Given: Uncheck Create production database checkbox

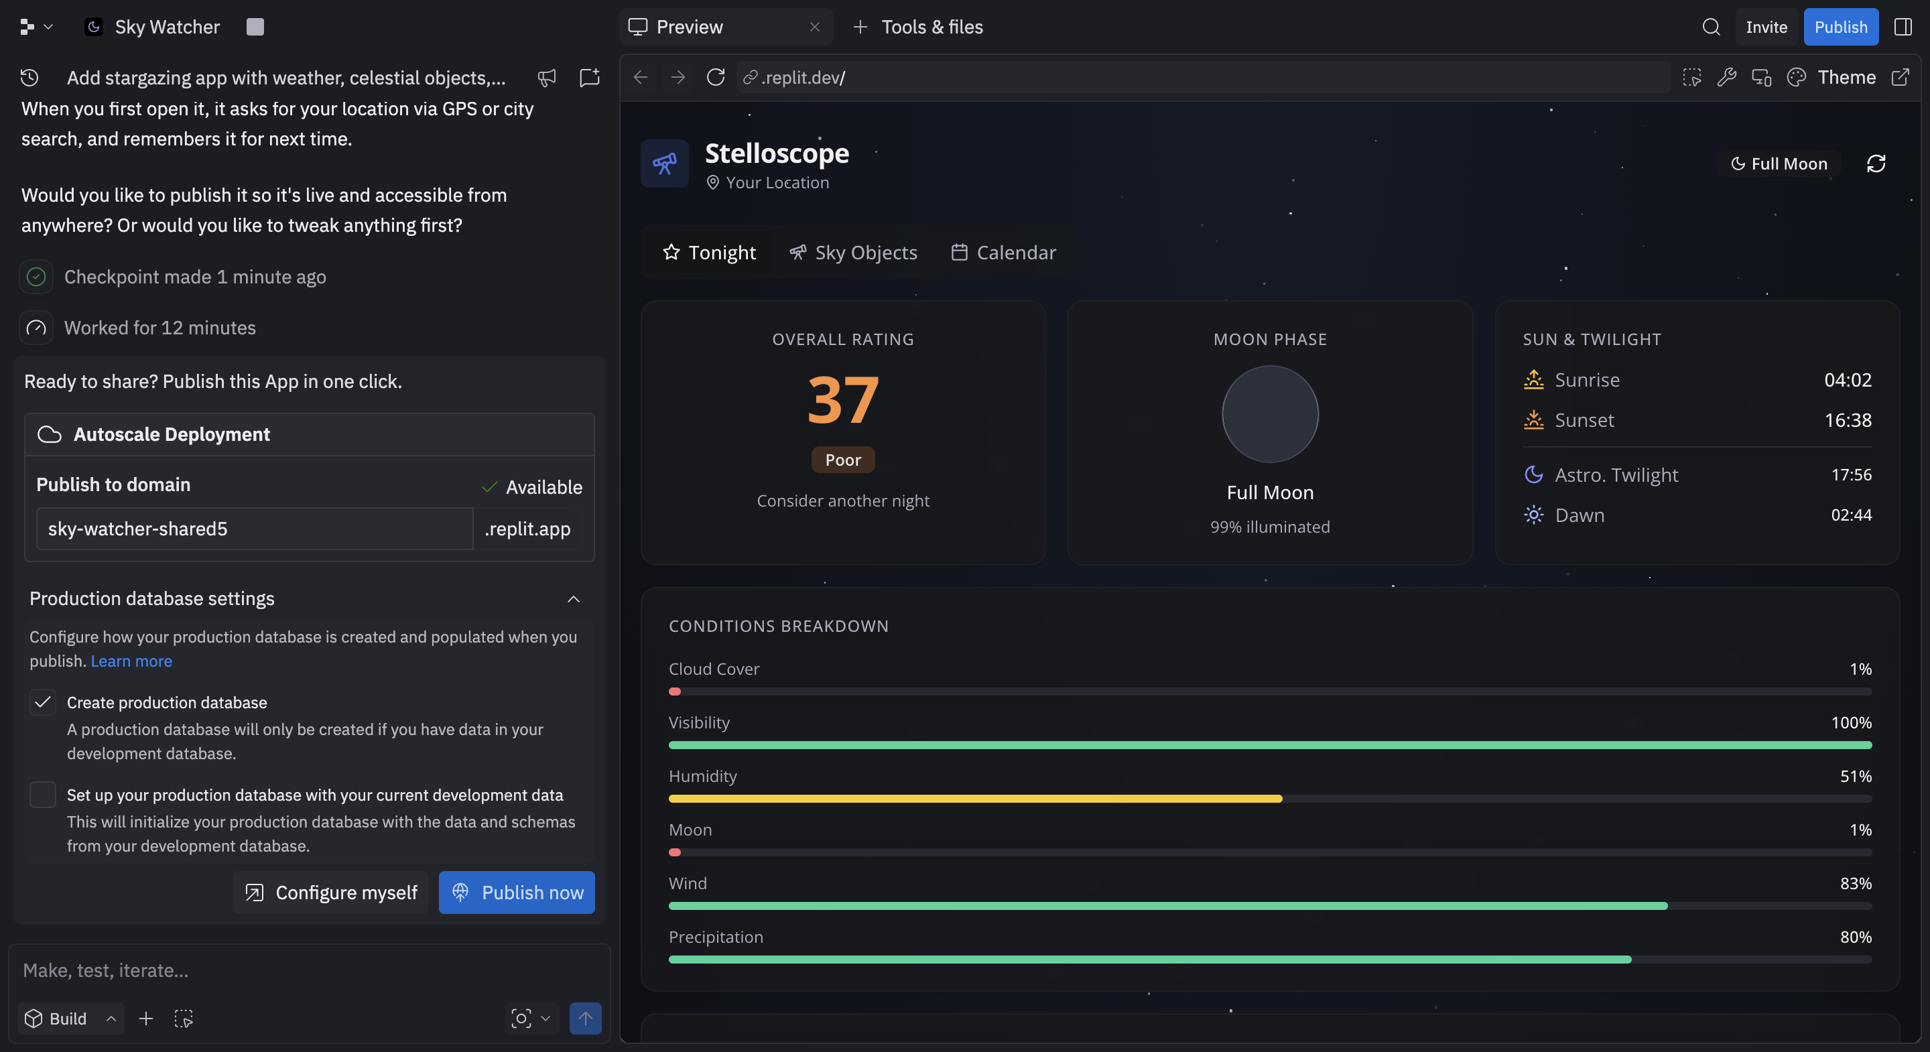Looking at the screenshot, I should click(x=43, y=702).
